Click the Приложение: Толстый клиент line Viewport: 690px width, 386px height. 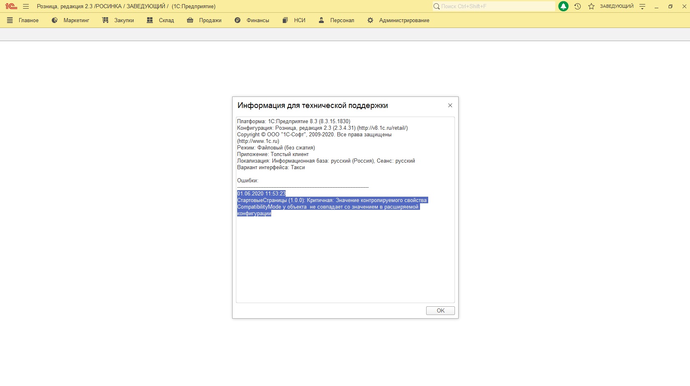click(272, 154)
